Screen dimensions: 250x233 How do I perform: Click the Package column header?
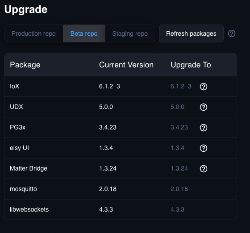coord(25,65)
